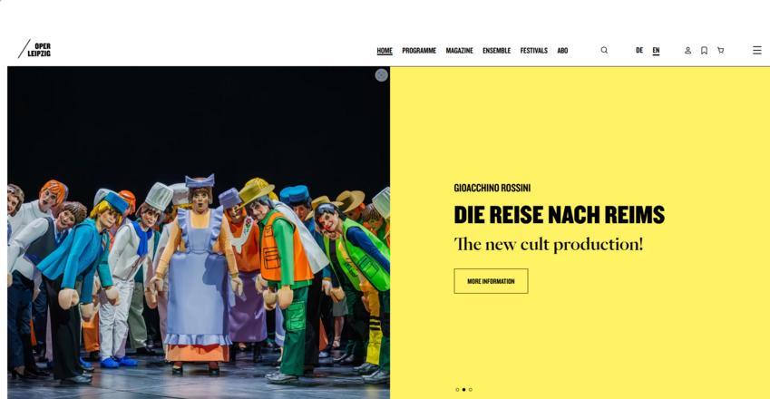The width and height of the screenshot is (770, 399).
Task: Click the More Information button
Action: coord(491,281)
